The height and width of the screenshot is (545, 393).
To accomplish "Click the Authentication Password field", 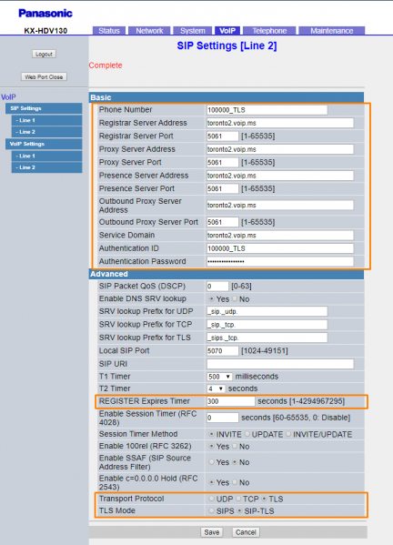I will pos(280,261).
